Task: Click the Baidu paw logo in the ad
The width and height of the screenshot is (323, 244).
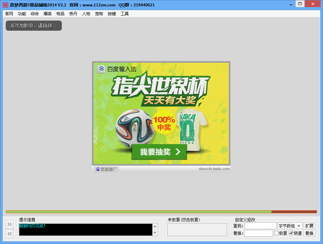Action: pyautogui.click(x=101, y=69)
